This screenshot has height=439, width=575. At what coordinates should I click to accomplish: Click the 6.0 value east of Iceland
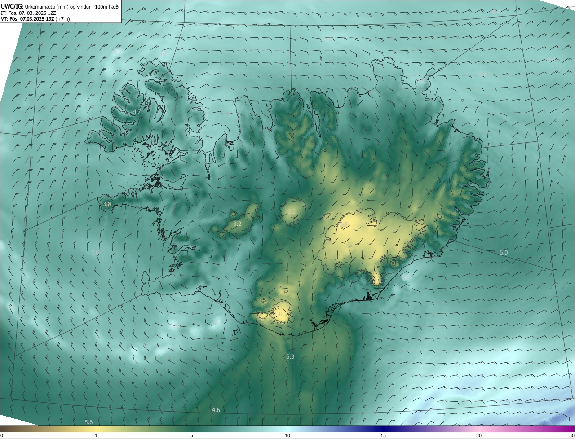[x=504, y=253]
